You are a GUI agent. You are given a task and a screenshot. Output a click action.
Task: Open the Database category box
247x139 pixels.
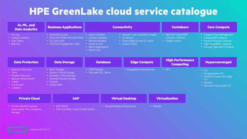tap(103, 62)
